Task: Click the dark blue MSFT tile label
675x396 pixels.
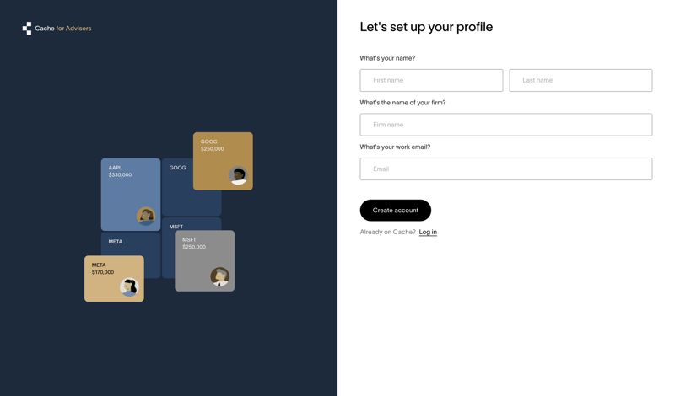Action: tap(176, 227)
